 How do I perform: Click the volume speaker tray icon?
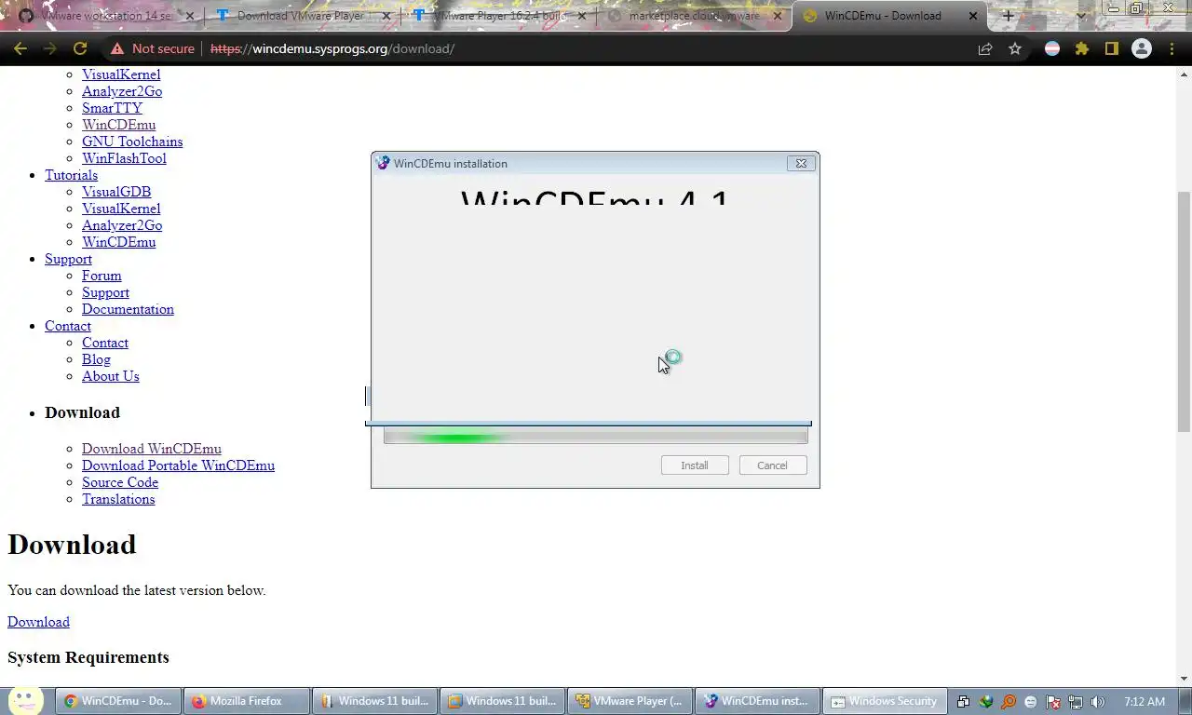point(1098,702)
